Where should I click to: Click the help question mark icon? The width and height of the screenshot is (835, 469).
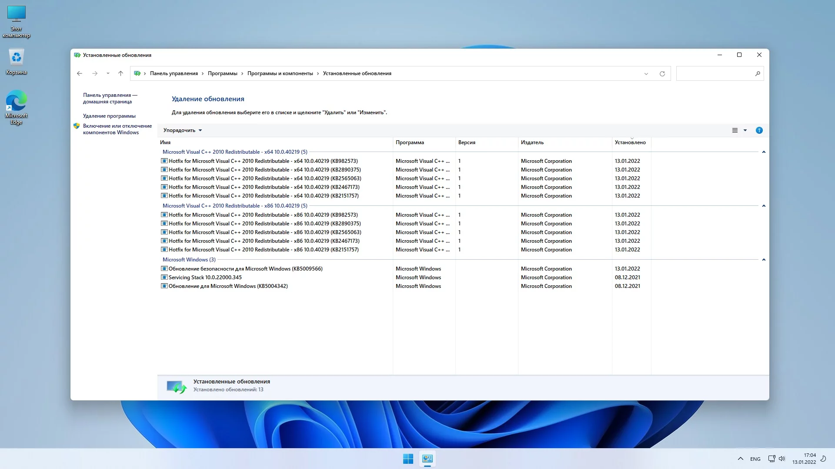(759, 130)
